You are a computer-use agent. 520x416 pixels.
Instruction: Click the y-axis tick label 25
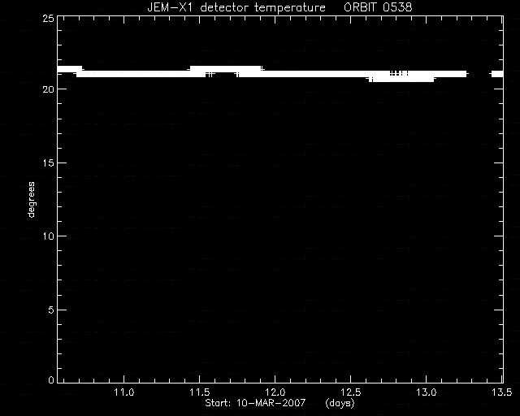pyautogui.click(x=49, y=19)
